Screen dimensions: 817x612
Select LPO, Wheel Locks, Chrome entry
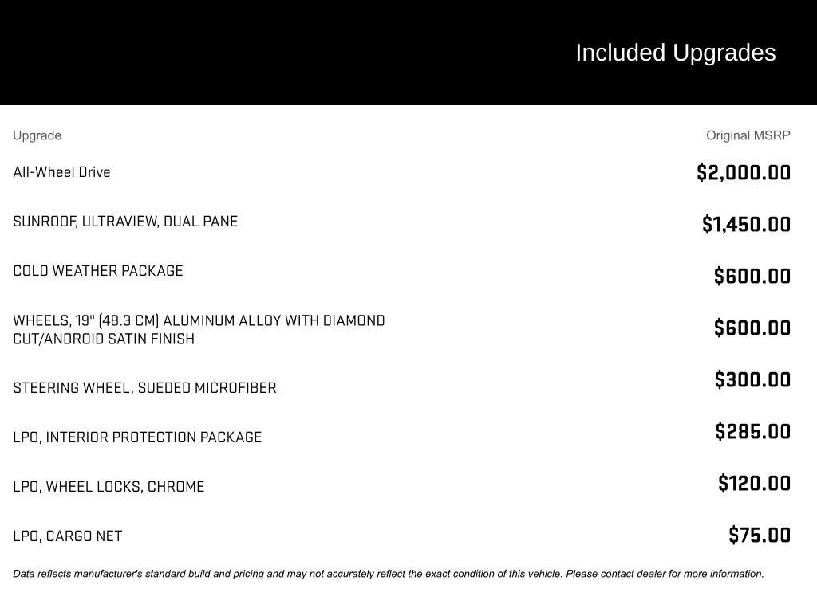click(109, 487)
